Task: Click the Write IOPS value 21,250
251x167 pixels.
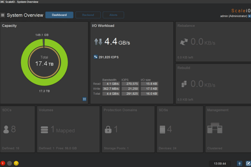Action: 130,89
